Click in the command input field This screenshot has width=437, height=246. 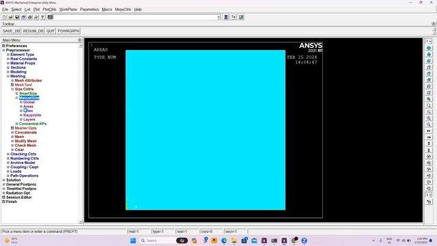coord(135,17)
